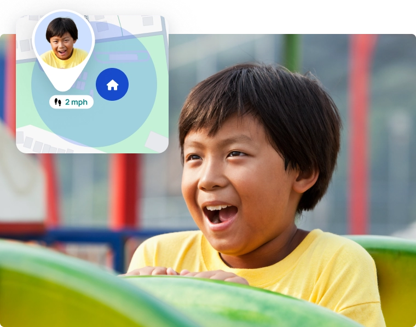Select the gray building at the map's top-right corner
The height and width of the screenshot is (327, 416).
pyautogui.click(x=148, y=21)
